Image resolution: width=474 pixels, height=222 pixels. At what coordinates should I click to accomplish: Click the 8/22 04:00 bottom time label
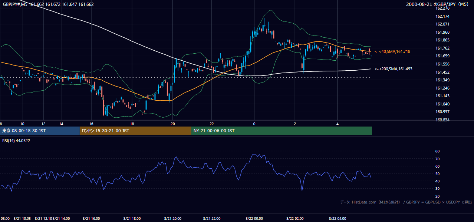[x=337, y=219]
